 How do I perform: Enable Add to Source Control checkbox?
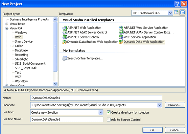(x=108, y=120)
